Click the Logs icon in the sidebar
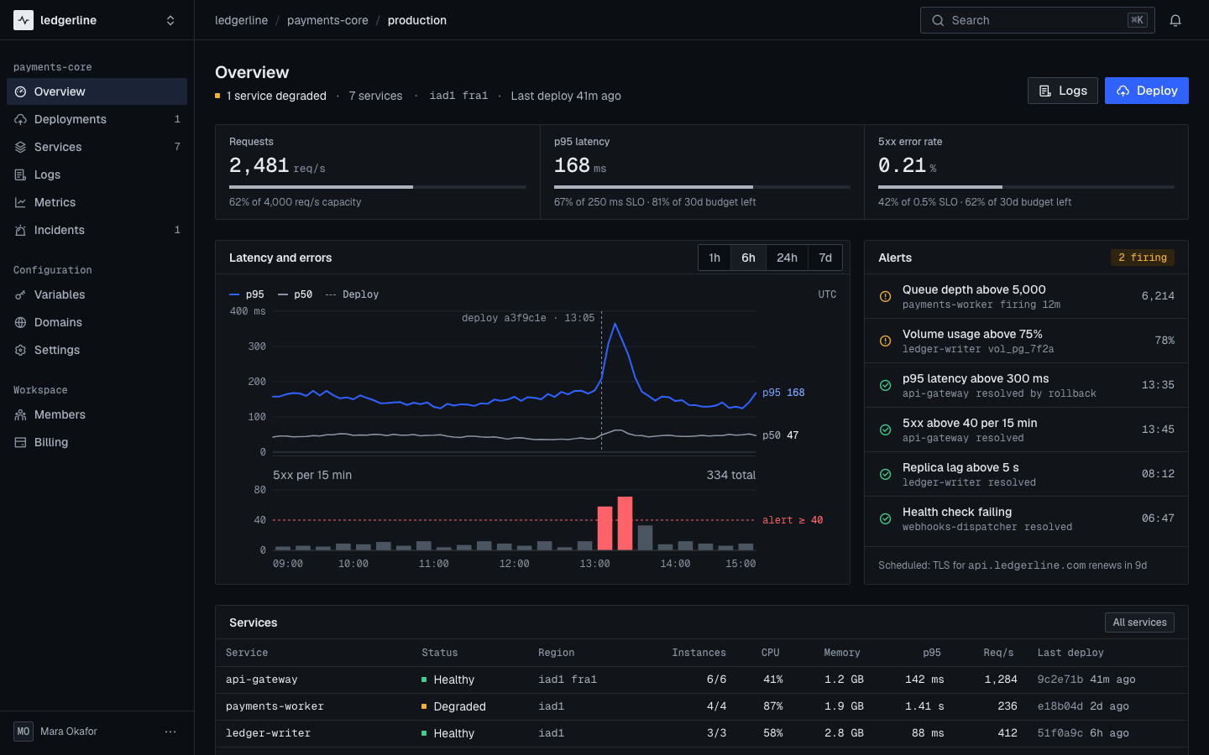This screenshot has height=755, width=1209. pos(20,174)
